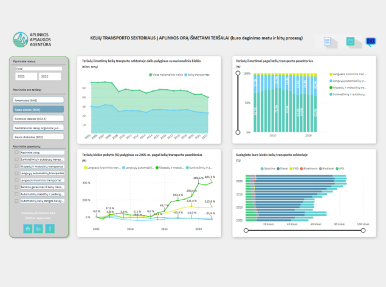Screen dimensions: 386x287
Task: Click the 'Visas nacionalinis kiekis' legend item
Action: [166, 75]
